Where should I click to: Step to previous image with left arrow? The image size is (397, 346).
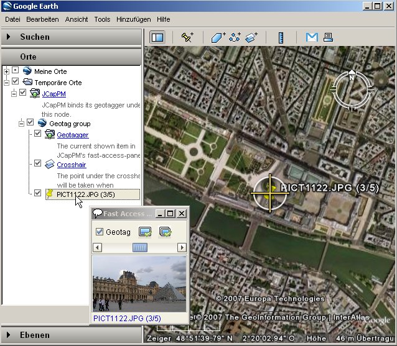pos(98,247)
